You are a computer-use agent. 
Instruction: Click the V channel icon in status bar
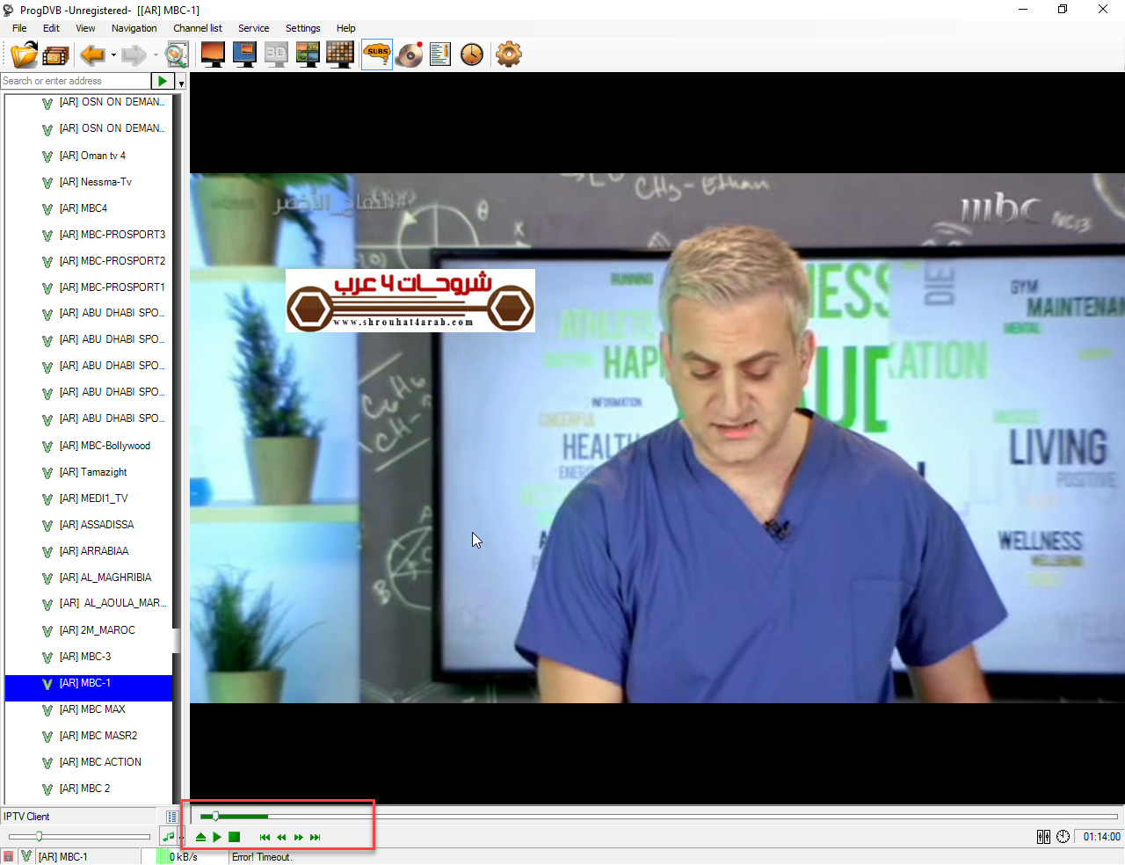point(26,856)
